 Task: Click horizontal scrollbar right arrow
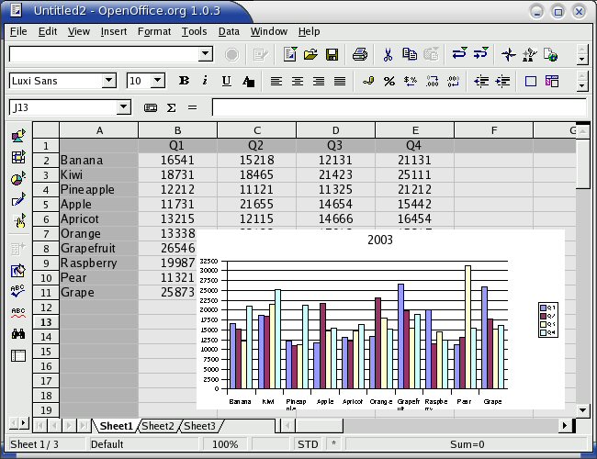click(x=565, y=426)
